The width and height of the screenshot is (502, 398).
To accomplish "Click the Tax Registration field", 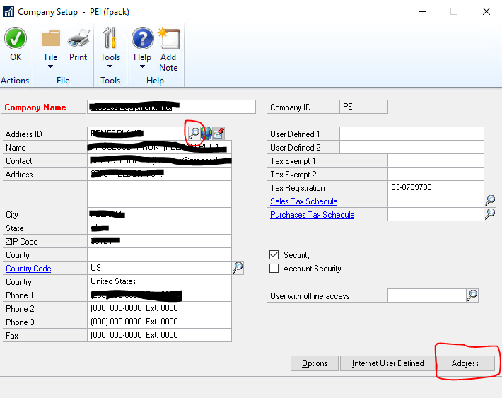I will tap(436, 187).
